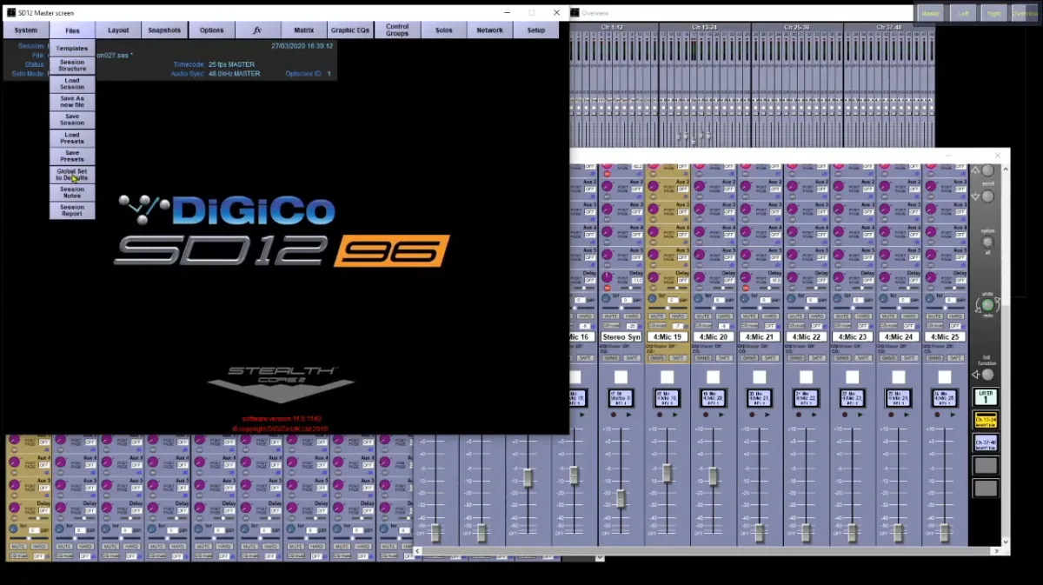
Task: Click the LCD display of 4:Mic 19
Action: tap(667, 398)
